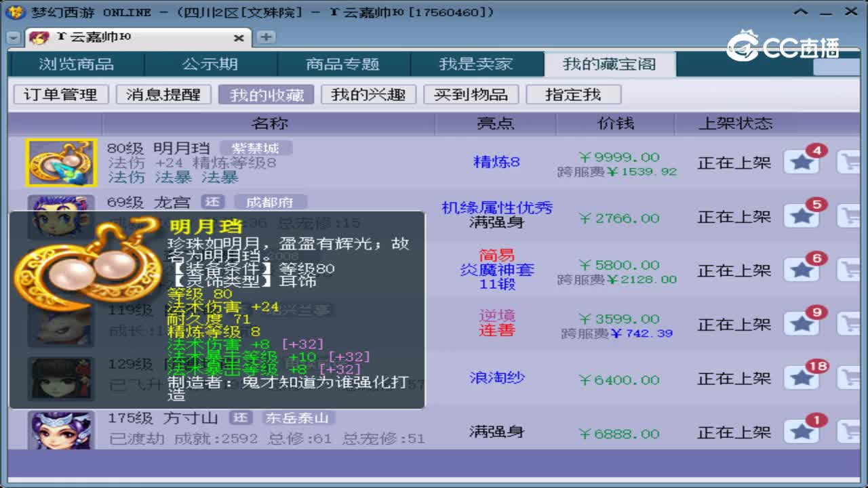Click the 紫禁城 server tag

click(x=255, y=148)
